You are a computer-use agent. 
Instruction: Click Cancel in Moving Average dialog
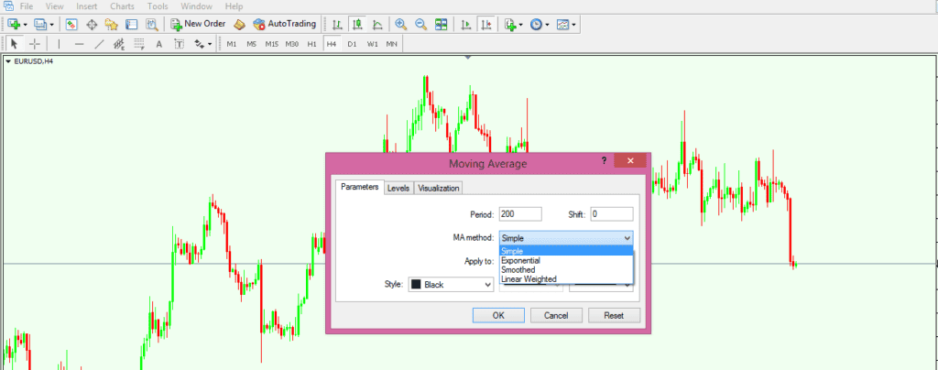(x=556, y=315)
